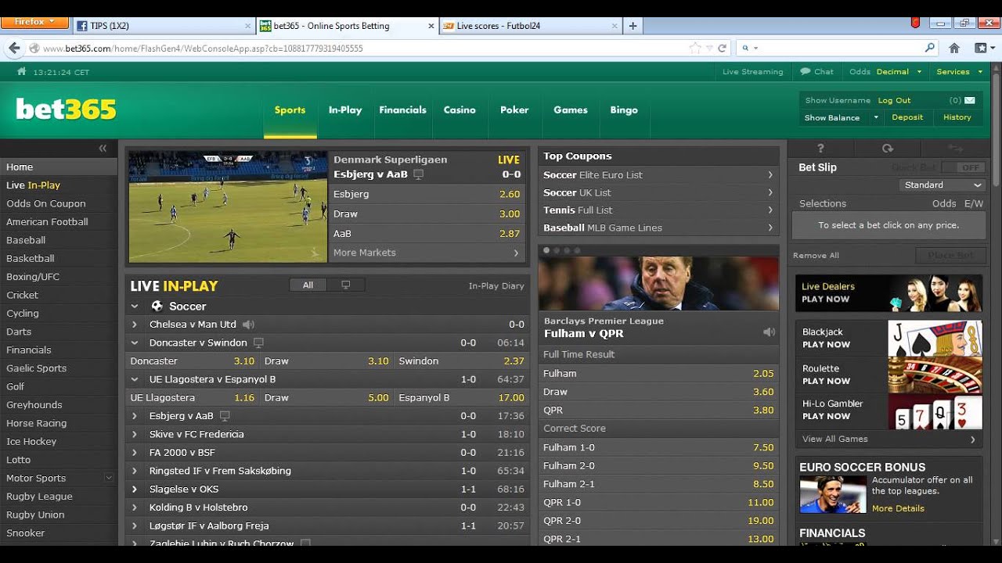
Task: Switch to the Live scores Futbol24 browser tab
Action: [x=531, y=25]
